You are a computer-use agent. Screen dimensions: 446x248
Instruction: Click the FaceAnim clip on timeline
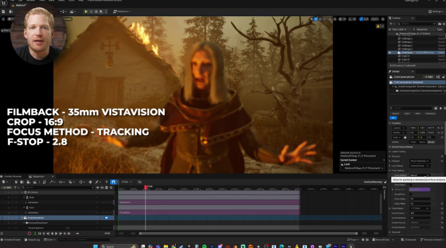(209, 212)
